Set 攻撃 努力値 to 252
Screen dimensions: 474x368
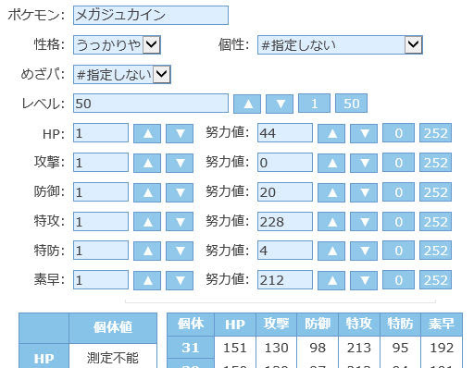[x=435, y=163]
